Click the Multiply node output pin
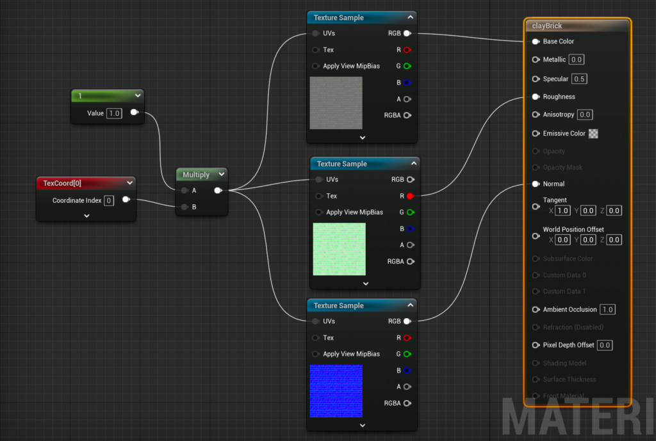 tap(218, 190)
